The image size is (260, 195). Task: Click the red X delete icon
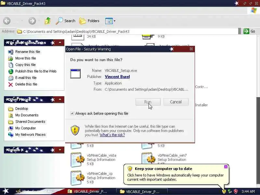11,84
